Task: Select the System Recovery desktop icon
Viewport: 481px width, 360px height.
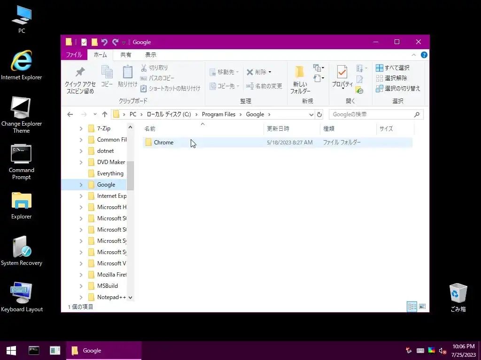Action: [x=22, y=251]
